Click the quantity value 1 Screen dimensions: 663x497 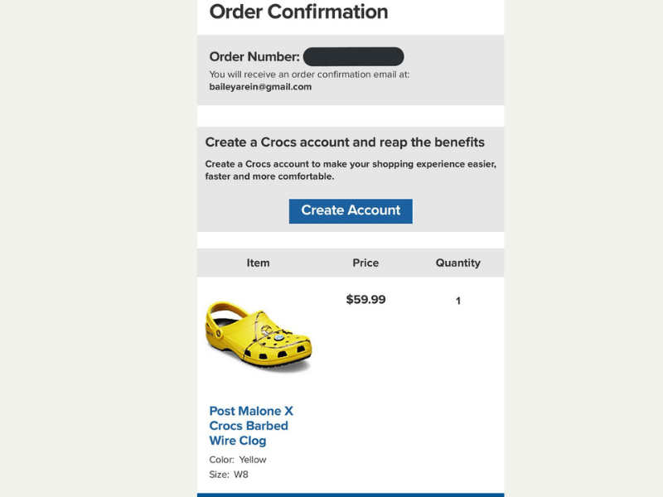click(x=457, y=301)
